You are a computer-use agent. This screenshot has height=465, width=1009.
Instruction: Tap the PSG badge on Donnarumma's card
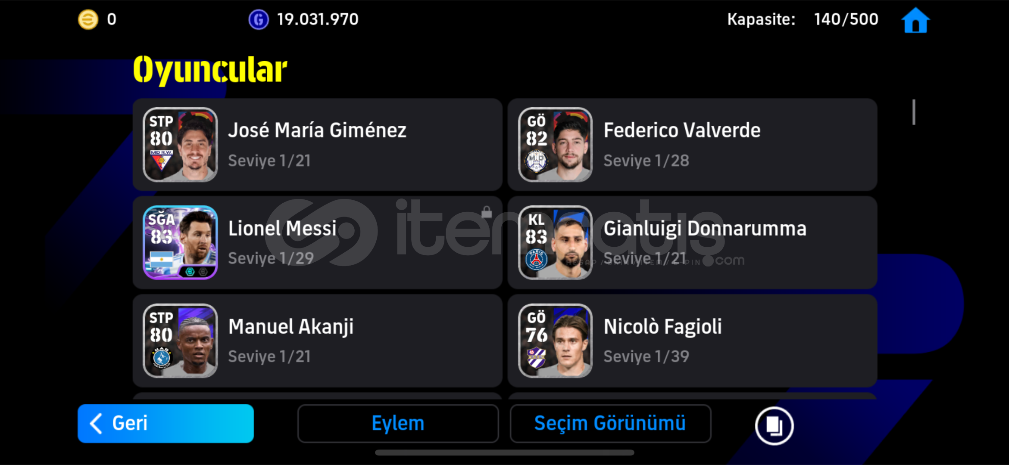tap(537, 260)
